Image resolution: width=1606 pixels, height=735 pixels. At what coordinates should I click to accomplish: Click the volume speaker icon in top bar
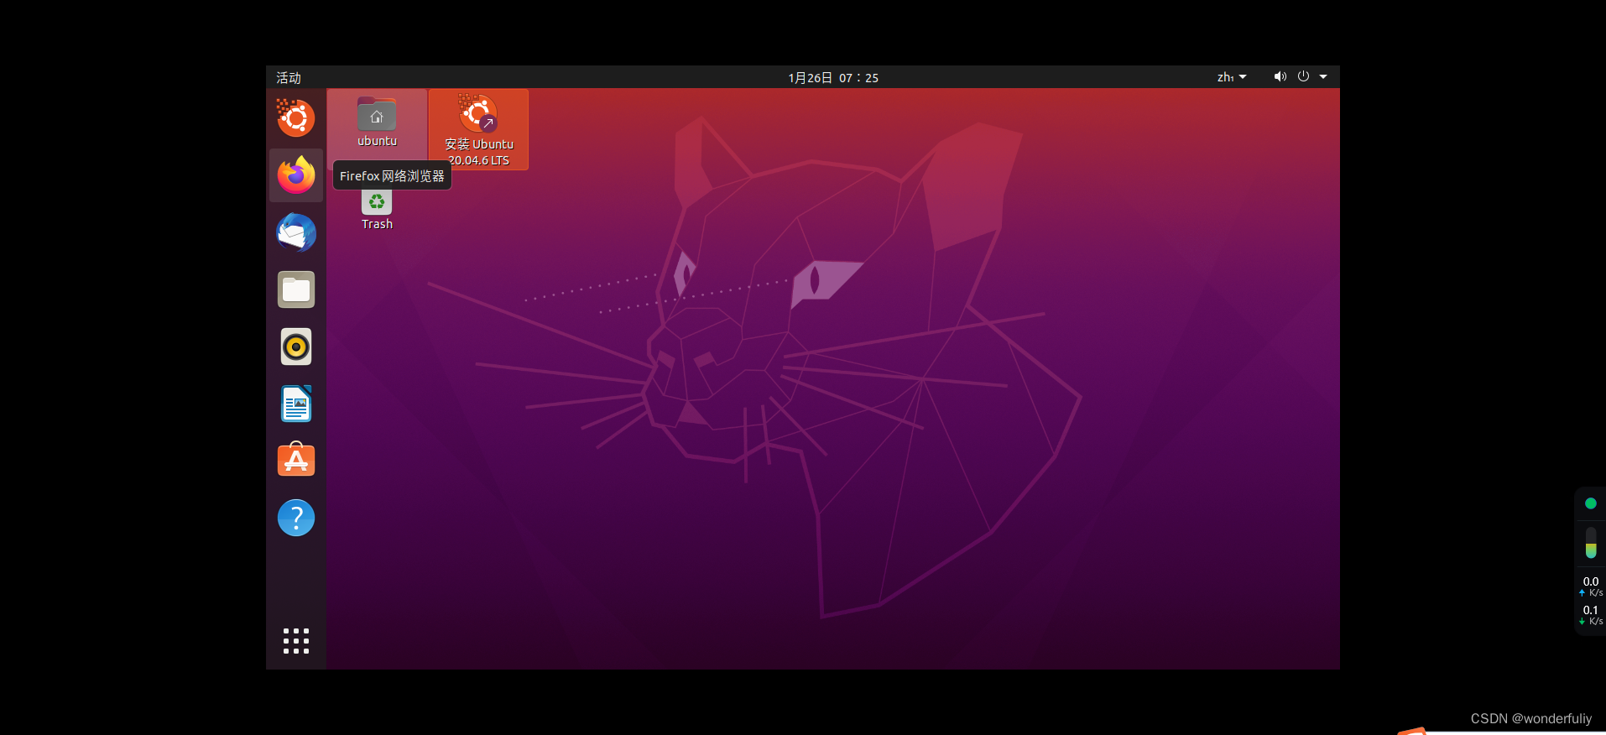pyautogui.click(x=1280, y=77)
